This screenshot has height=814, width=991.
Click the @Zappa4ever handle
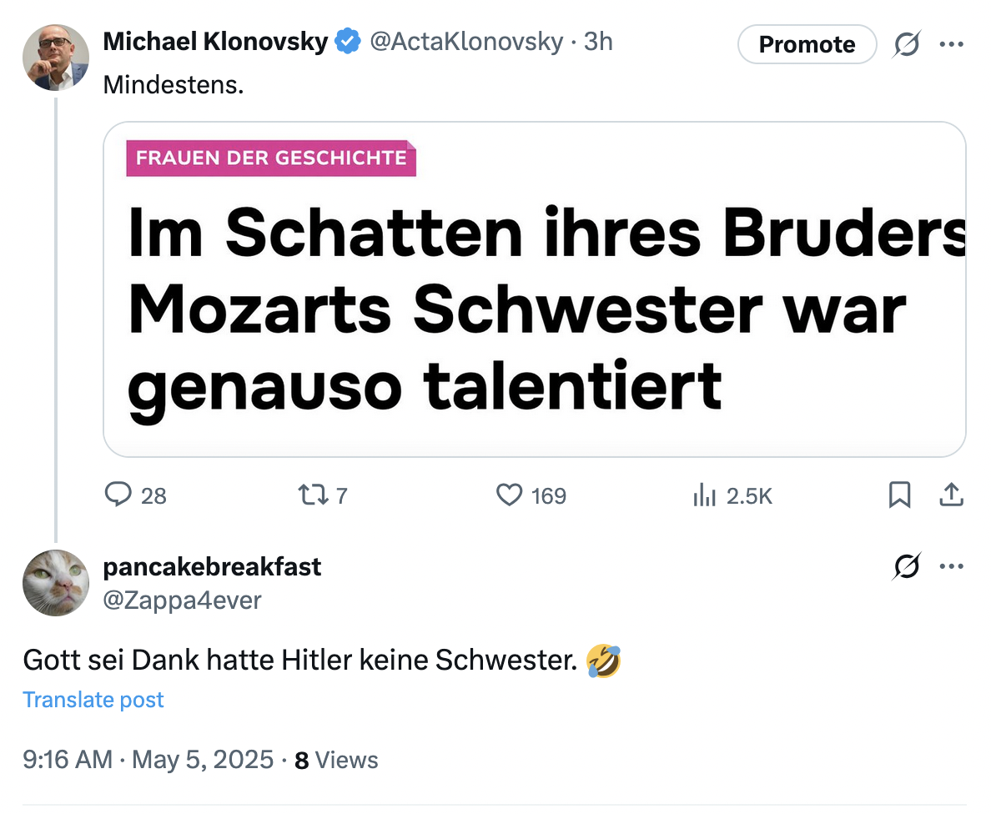[182, 600]
